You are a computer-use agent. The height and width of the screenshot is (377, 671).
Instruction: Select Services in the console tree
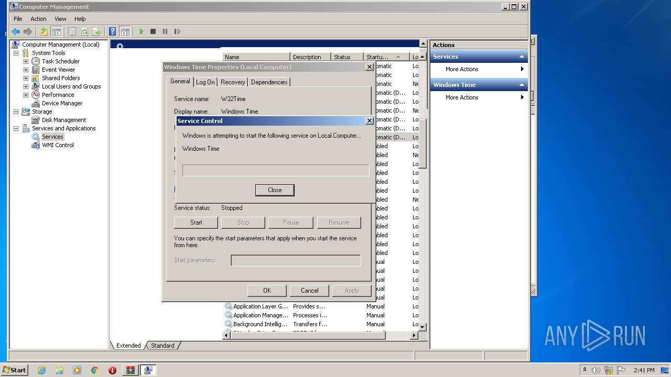point(52,137)
